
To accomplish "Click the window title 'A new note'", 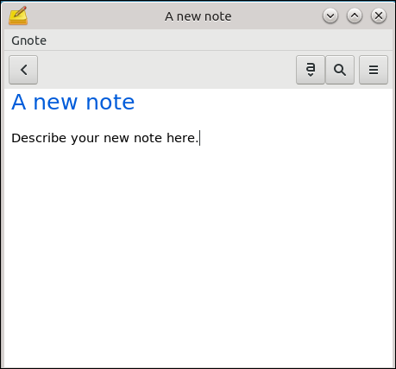I will [198, 16].
